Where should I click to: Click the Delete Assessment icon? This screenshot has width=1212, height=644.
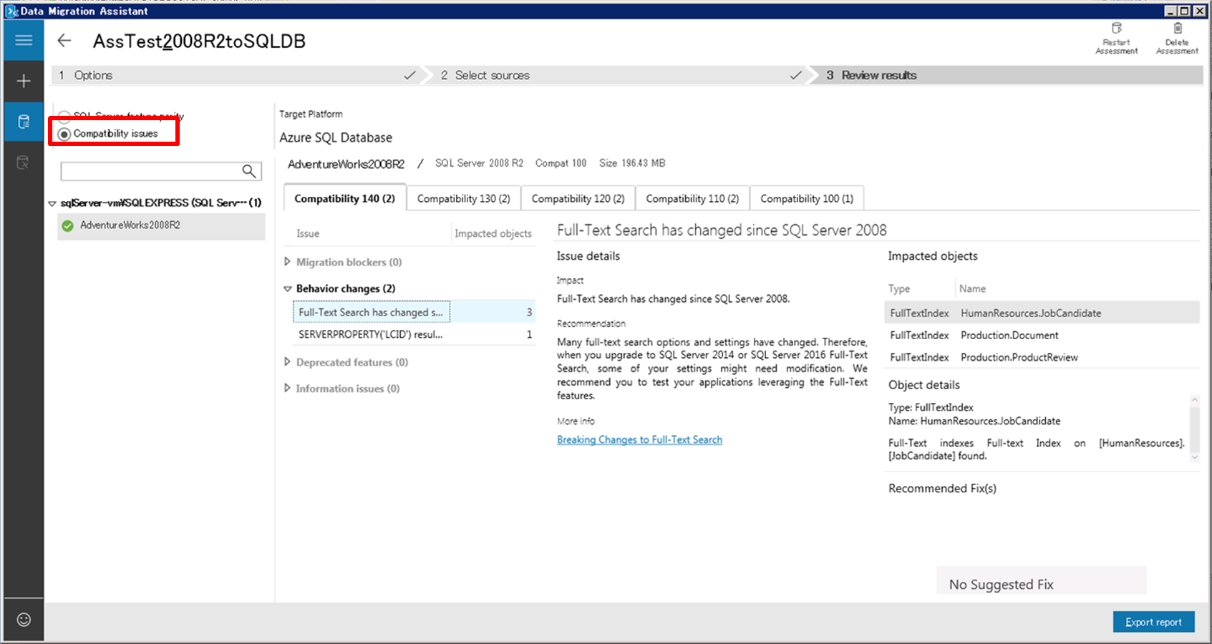[1177, 38]
